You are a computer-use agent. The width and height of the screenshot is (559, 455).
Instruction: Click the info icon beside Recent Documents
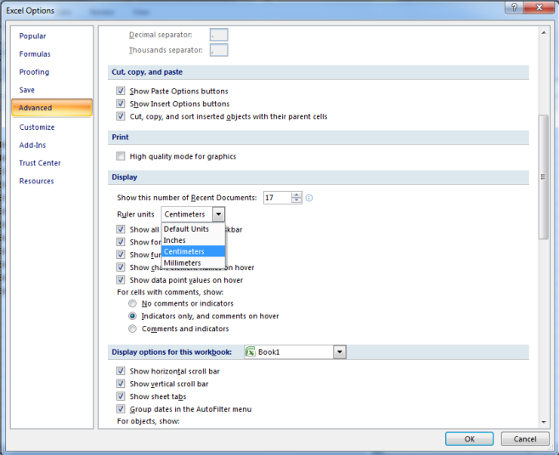pos(309,198)
